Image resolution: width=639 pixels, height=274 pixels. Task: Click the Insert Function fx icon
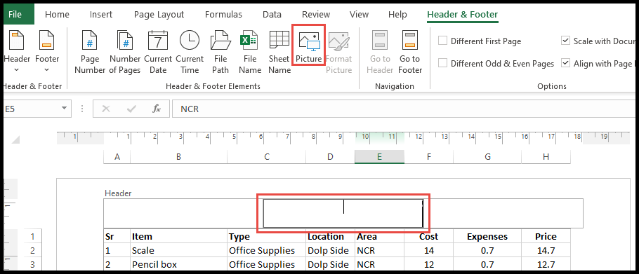tap(157, 109)
